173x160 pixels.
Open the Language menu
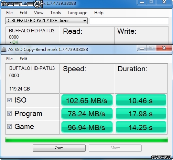tap(77, 13)
